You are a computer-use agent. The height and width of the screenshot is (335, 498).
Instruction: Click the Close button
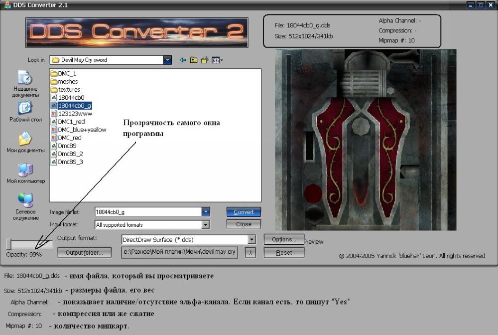[x=244, y=224]
